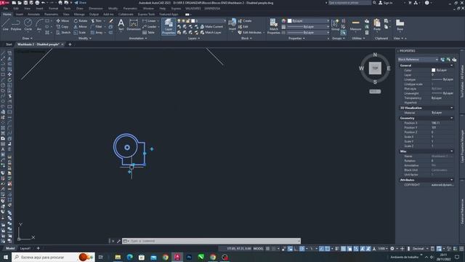
Task: Click the Copy tool
Action: [62, 26]
